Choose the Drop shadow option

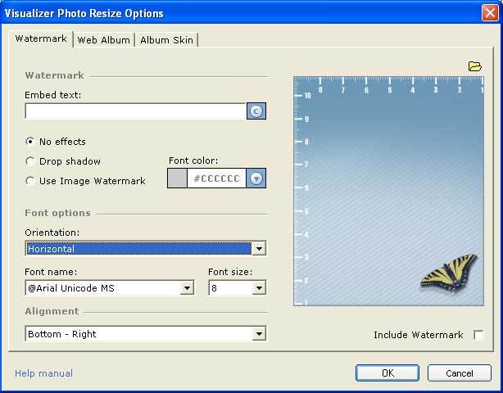tap(30, 161)
